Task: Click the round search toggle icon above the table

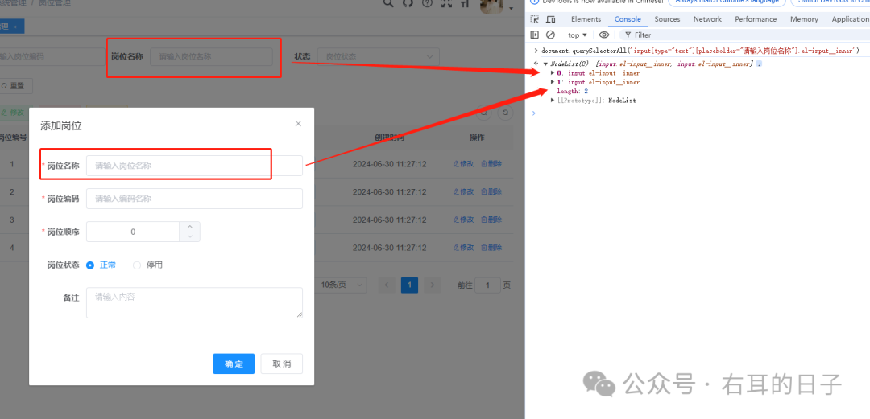Action: [484, 112]
